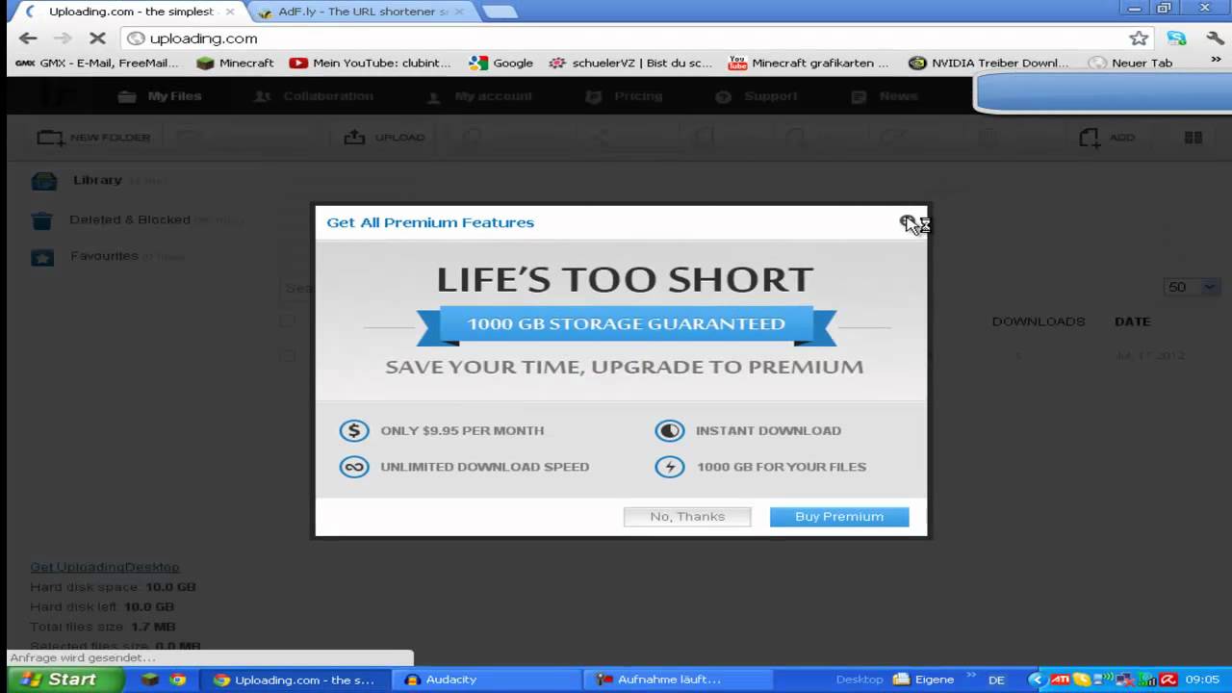Open a new browser tab
This screenshot has height=693, width=1232.
click(x=499, y=13)
